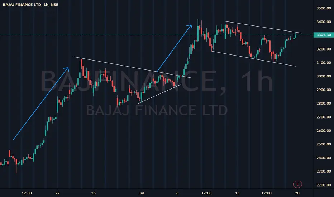Image resolution: width=334 pixels, height=197 pixels.
Task: Click the BAJAJ FINANCE LTD, 1h, NSE title
Action: click(x=30, y=4)
